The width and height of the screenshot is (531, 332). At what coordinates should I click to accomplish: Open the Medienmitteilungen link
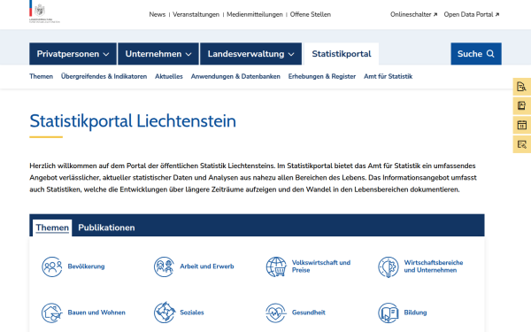coord(255,14)
